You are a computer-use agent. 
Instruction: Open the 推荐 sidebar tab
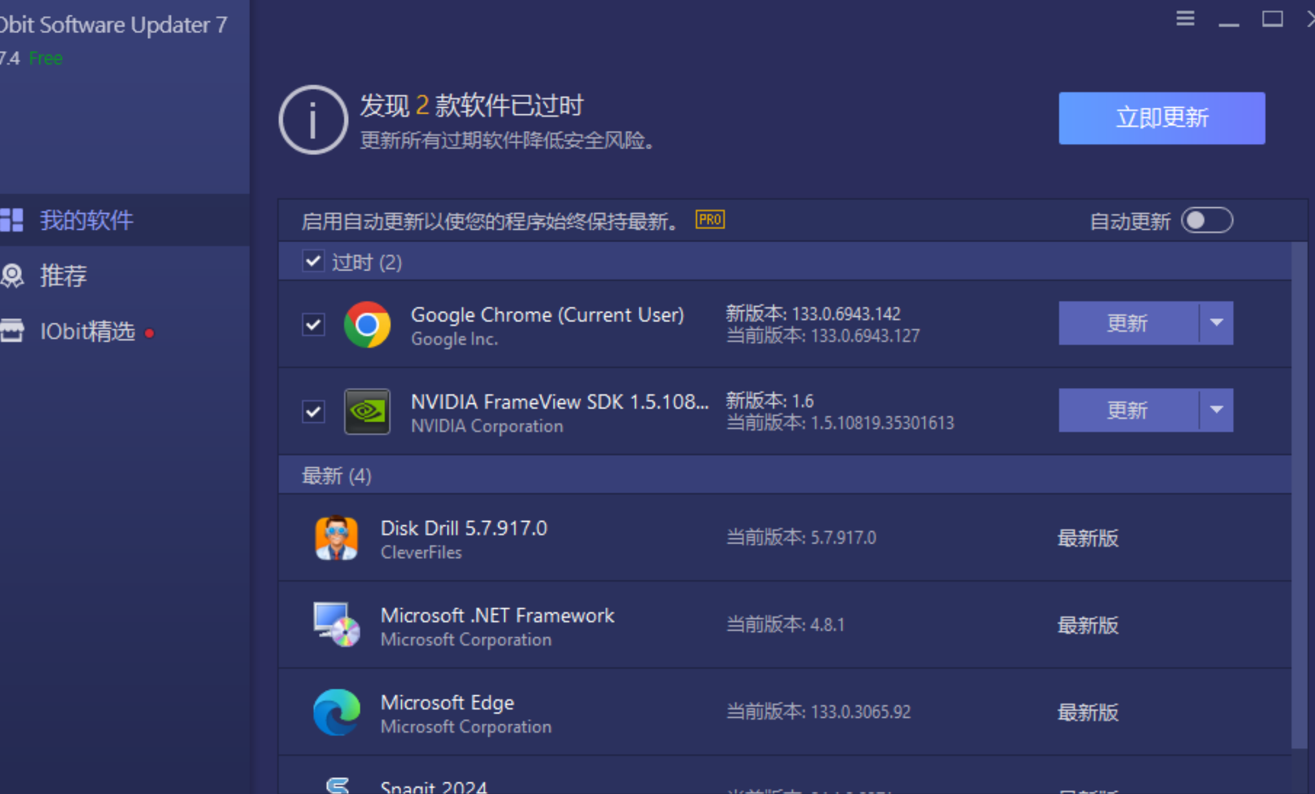[125, 276]
